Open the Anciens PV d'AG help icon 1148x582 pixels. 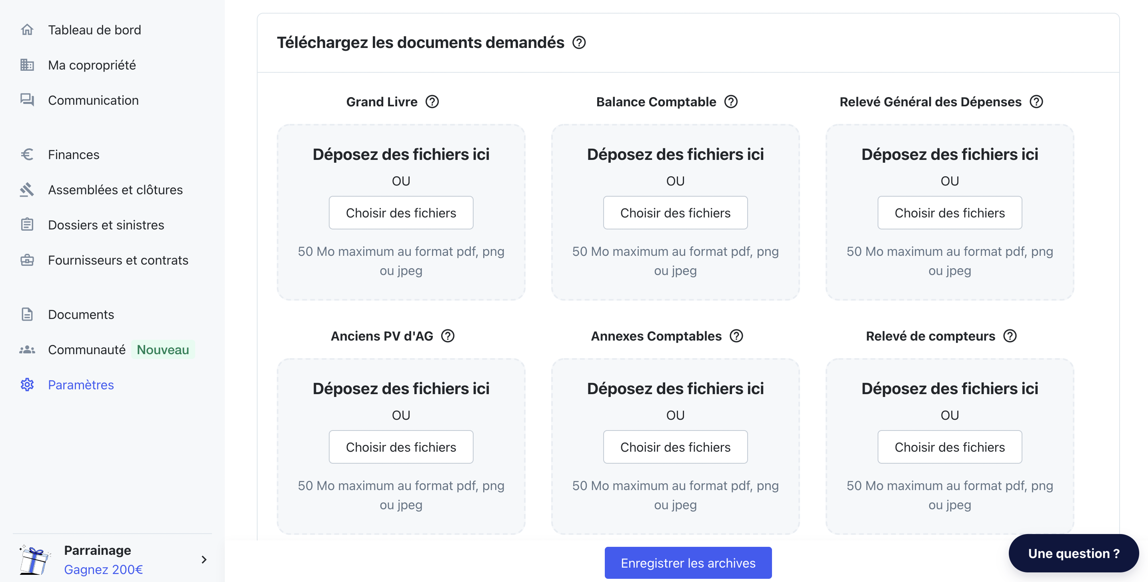pyautogui.click(x=448, y=336)
